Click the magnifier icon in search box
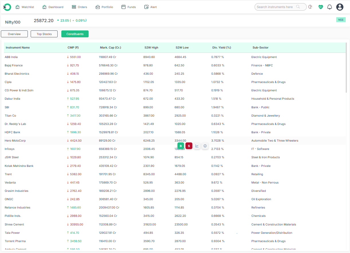Viewport: 350px width, 253px height. point(298,7)
